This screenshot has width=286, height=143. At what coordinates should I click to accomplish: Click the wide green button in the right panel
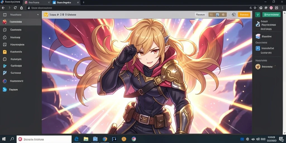pyautogui.click(x=271, y=15)
